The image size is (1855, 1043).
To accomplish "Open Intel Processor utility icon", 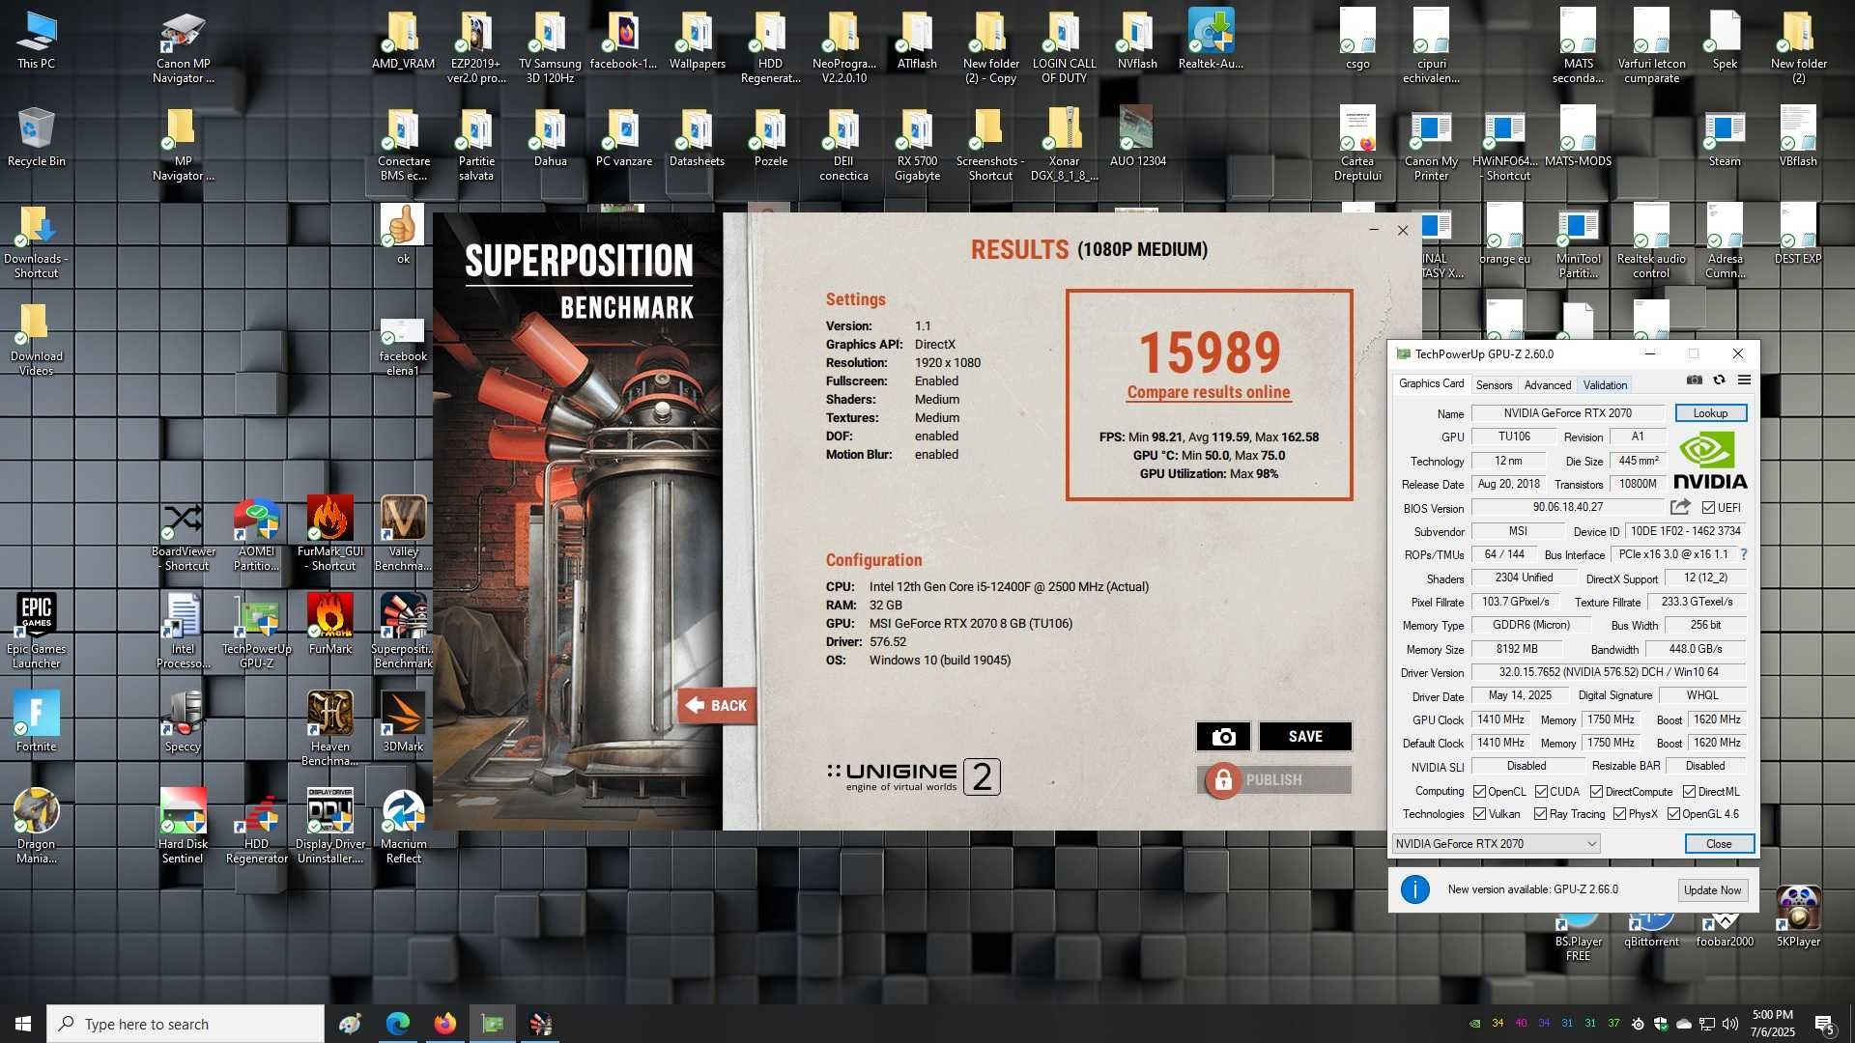I will coord(183,631).
